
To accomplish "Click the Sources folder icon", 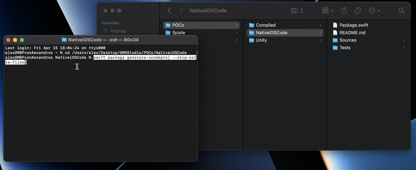I will (x=335, y=40).
